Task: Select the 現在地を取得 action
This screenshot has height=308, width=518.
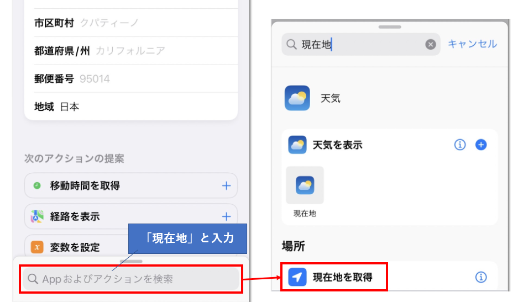Action: click(x=389, y=277)
